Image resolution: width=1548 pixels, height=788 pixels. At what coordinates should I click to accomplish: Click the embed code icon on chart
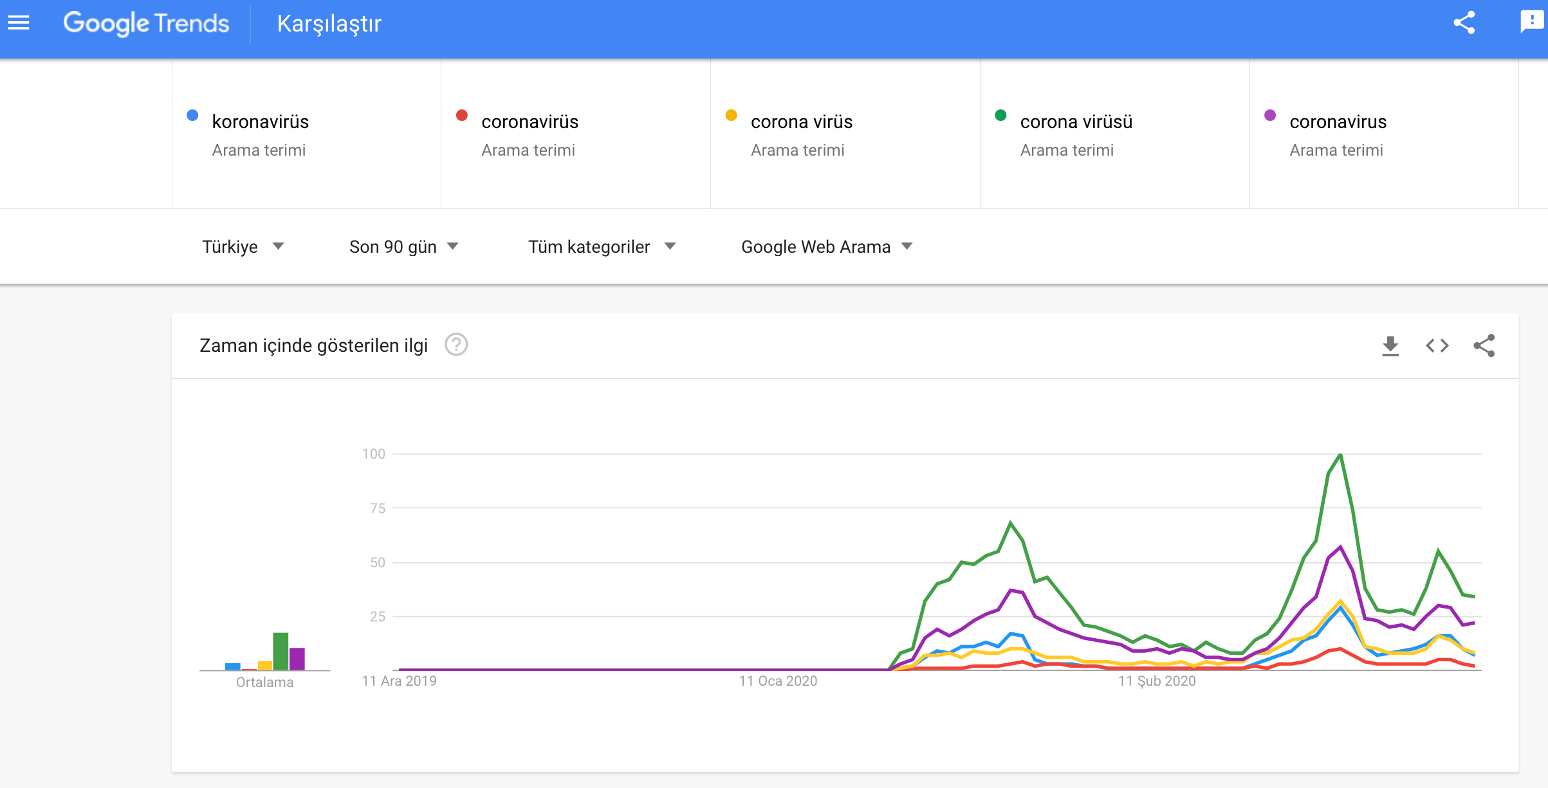click(x=1437, y=346)
